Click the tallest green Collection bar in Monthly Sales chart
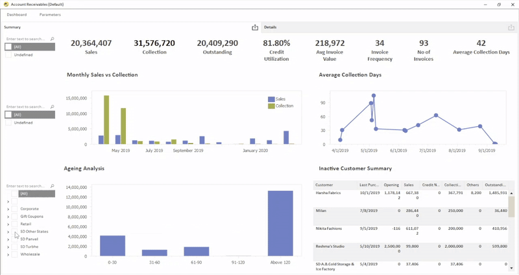The height and width of the screenshot is (275, 519). click(106, 120)
